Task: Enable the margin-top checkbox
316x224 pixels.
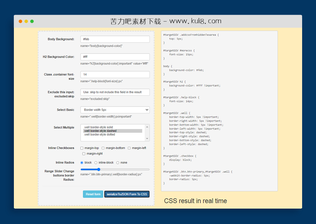Action: point(82,148)
